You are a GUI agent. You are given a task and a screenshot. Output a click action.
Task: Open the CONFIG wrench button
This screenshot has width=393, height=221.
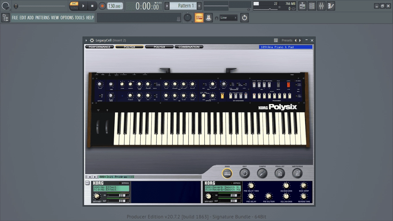coord(262,173)
